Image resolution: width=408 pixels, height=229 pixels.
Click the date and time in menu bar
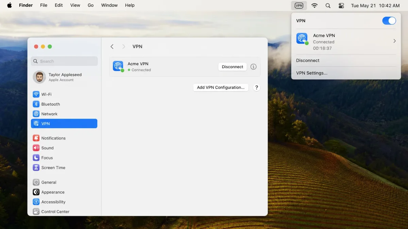point(375,5)
